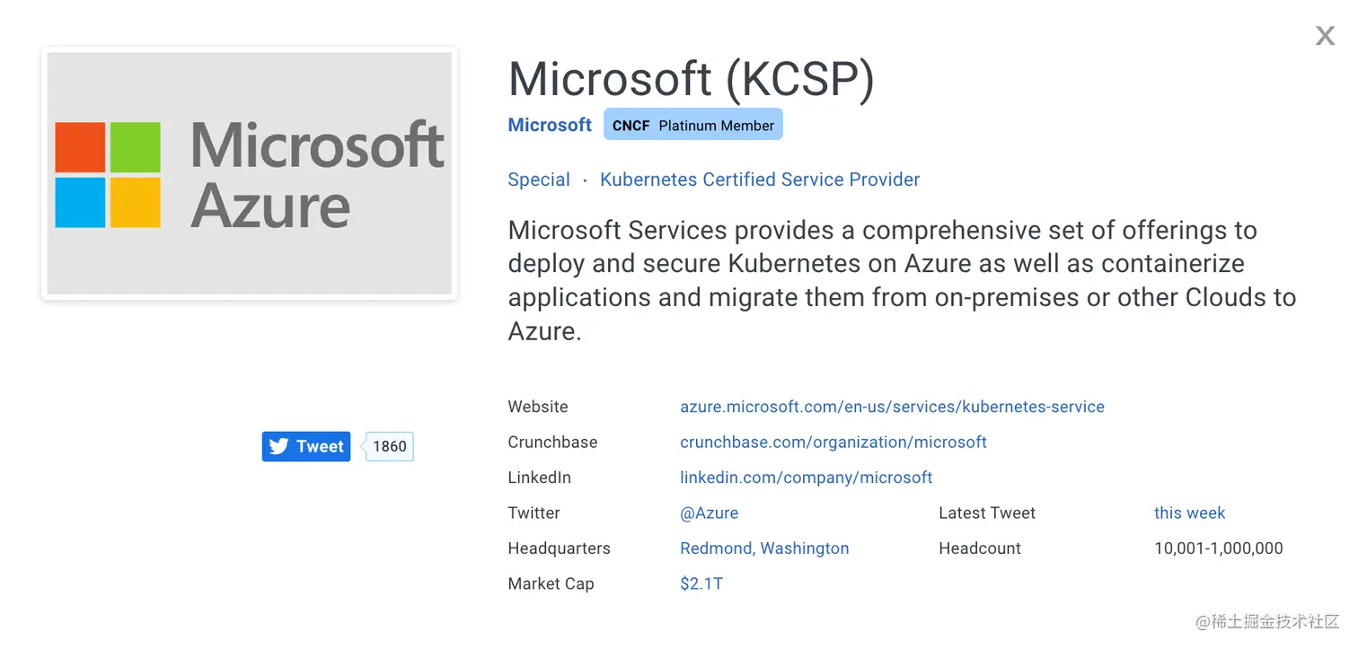Select the Redmond, Washington headquarters link

[764, 548]
